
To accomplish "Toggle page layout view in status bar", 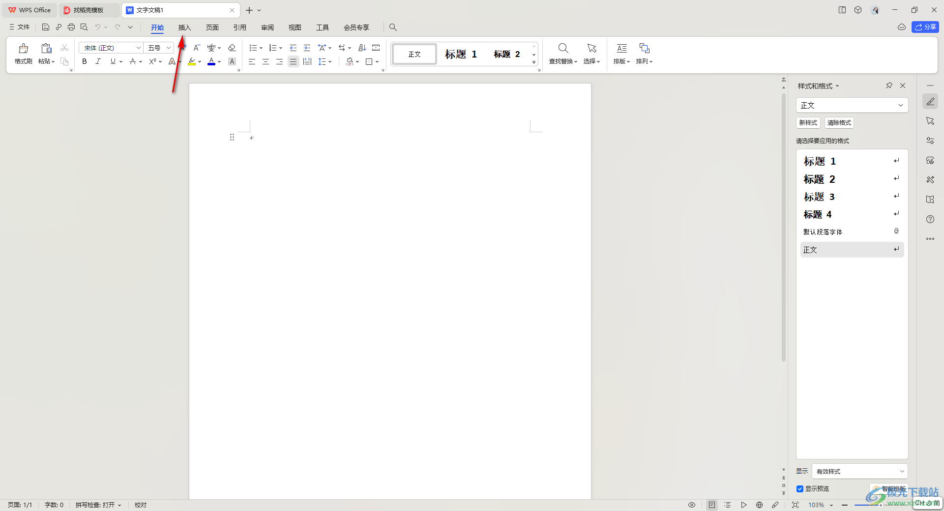I will pos(712,505).
